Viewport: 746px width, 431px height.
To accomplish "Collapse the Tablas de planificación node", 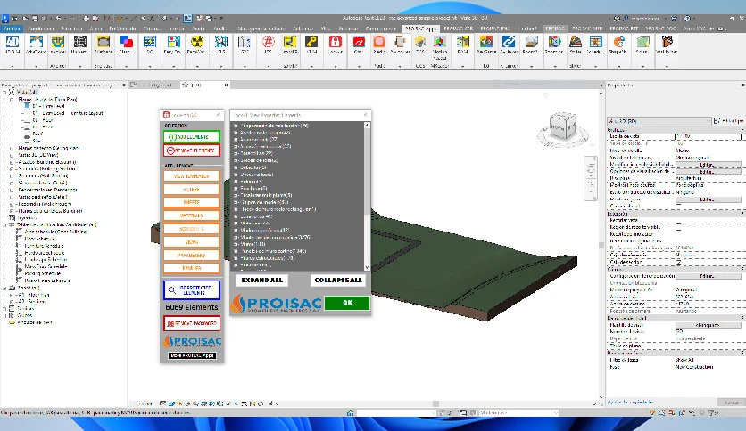I will 5,224.
